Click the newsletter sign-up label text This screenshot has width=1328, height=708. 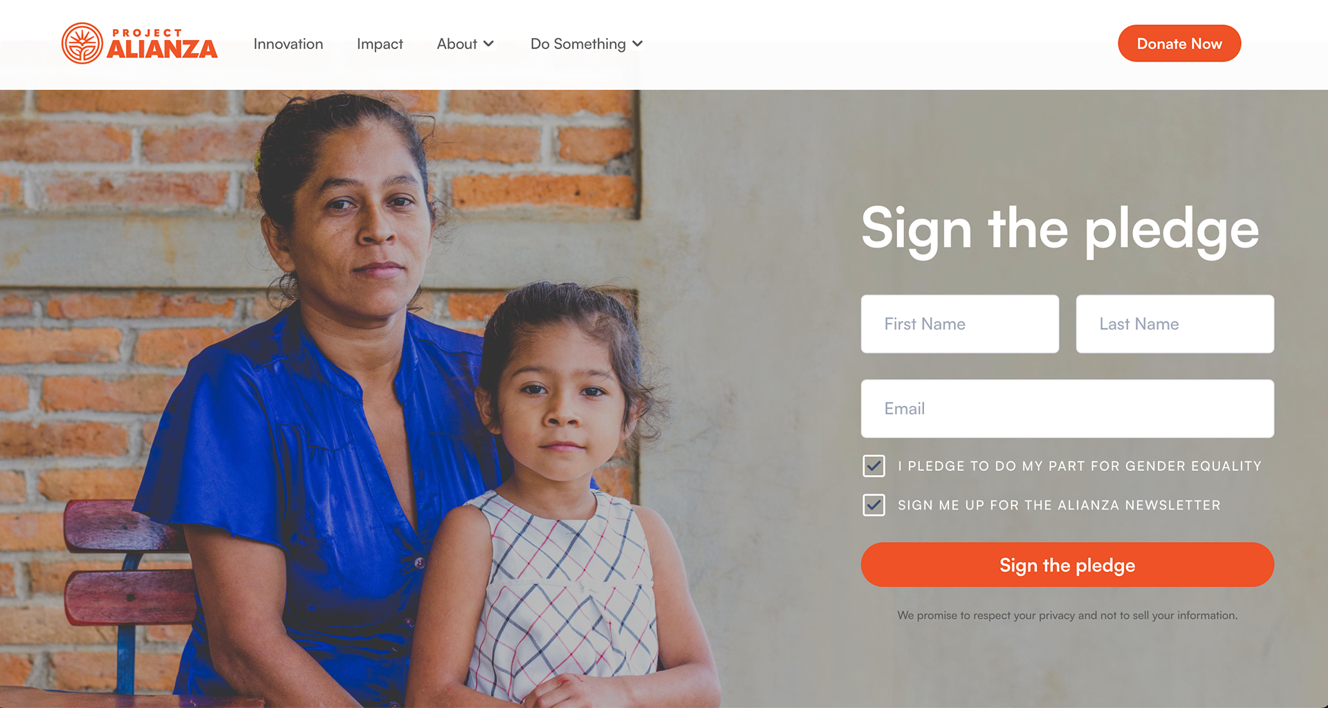(x=1059, y=505)
